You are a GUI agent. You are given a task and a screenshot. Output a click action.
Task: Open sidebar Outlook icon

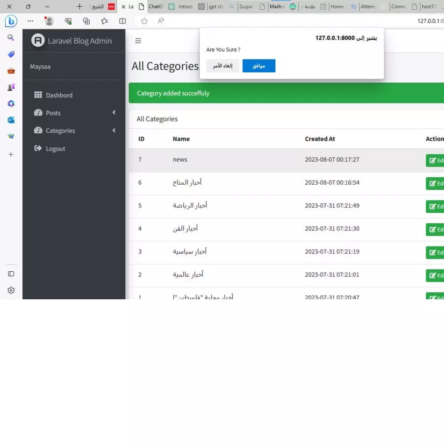(x=11, y=120)
